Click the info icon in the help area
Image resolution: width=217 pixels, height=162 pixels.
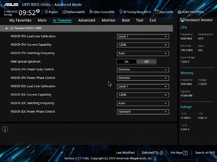tap(5, 129)
